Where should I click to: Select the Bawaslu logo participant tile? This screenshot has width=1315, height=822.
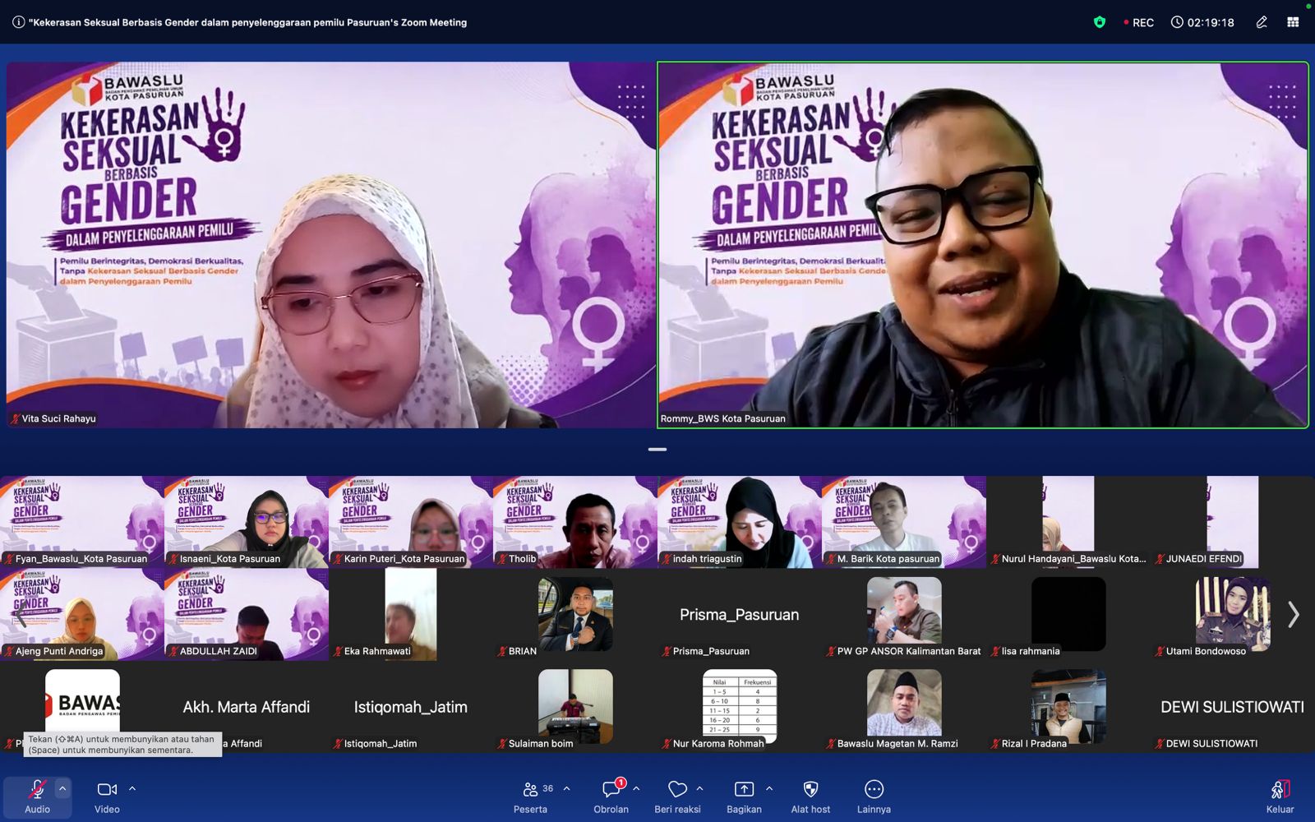[82, 707]
